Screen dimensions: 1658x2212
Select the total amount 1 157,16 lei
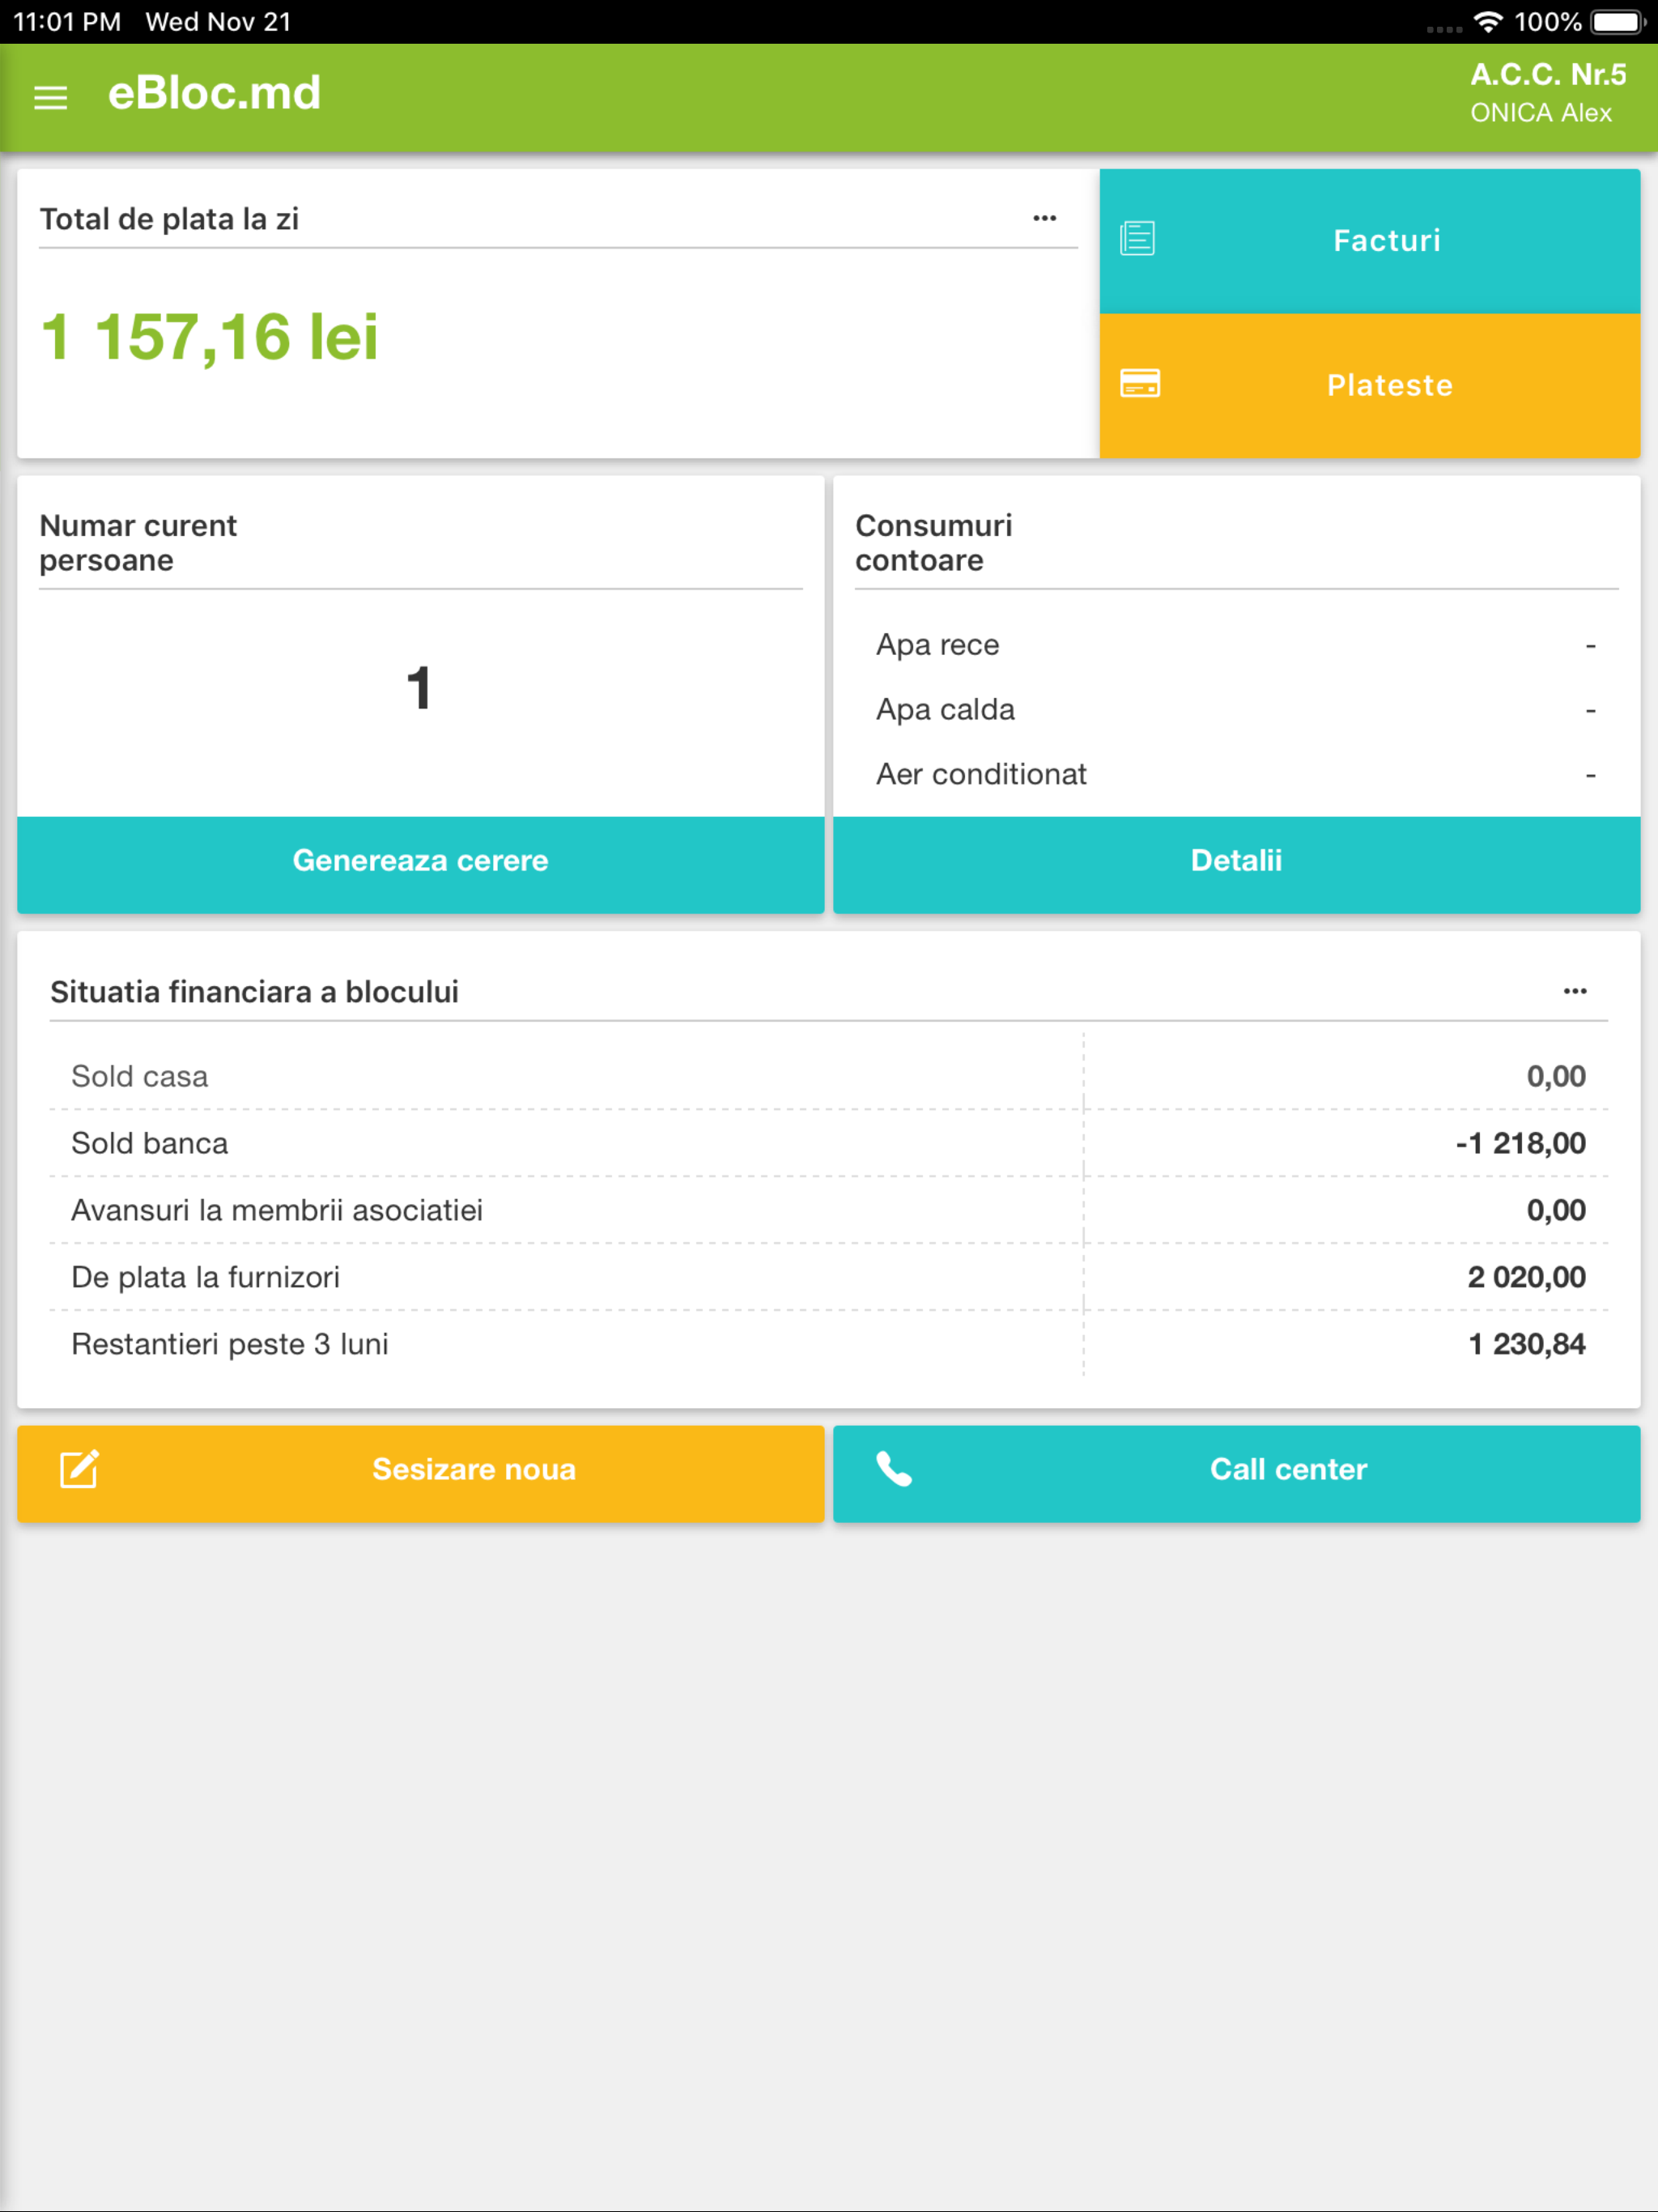[209, 336]
